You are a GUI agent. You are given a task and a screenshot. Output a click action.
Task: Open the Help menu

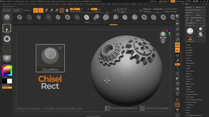point(145,4)
